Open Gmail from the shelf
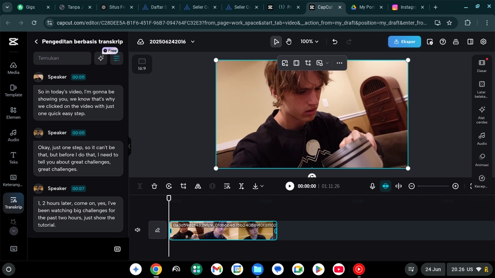Screen dimensions: 495x278 (x=217, y=269)
